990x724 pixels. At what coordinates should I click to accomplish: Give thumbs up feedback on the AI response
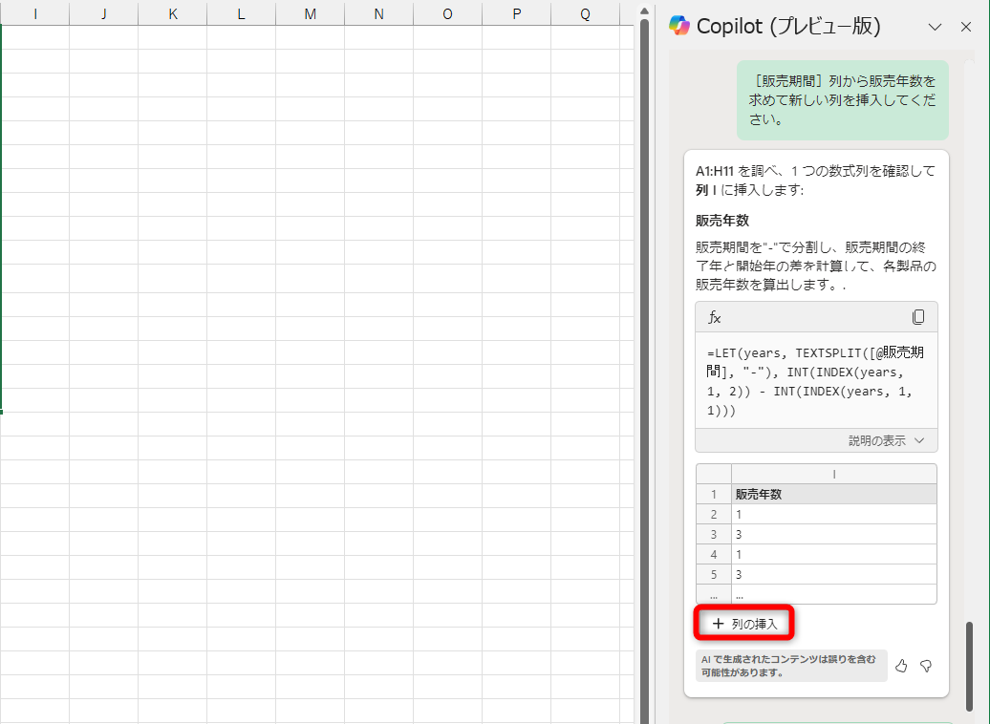click(x=901, y=666)
